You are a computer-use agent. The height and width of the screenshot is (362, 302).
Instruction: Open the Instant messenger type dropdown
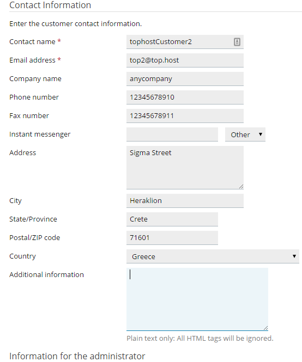[x=245, y=134]
